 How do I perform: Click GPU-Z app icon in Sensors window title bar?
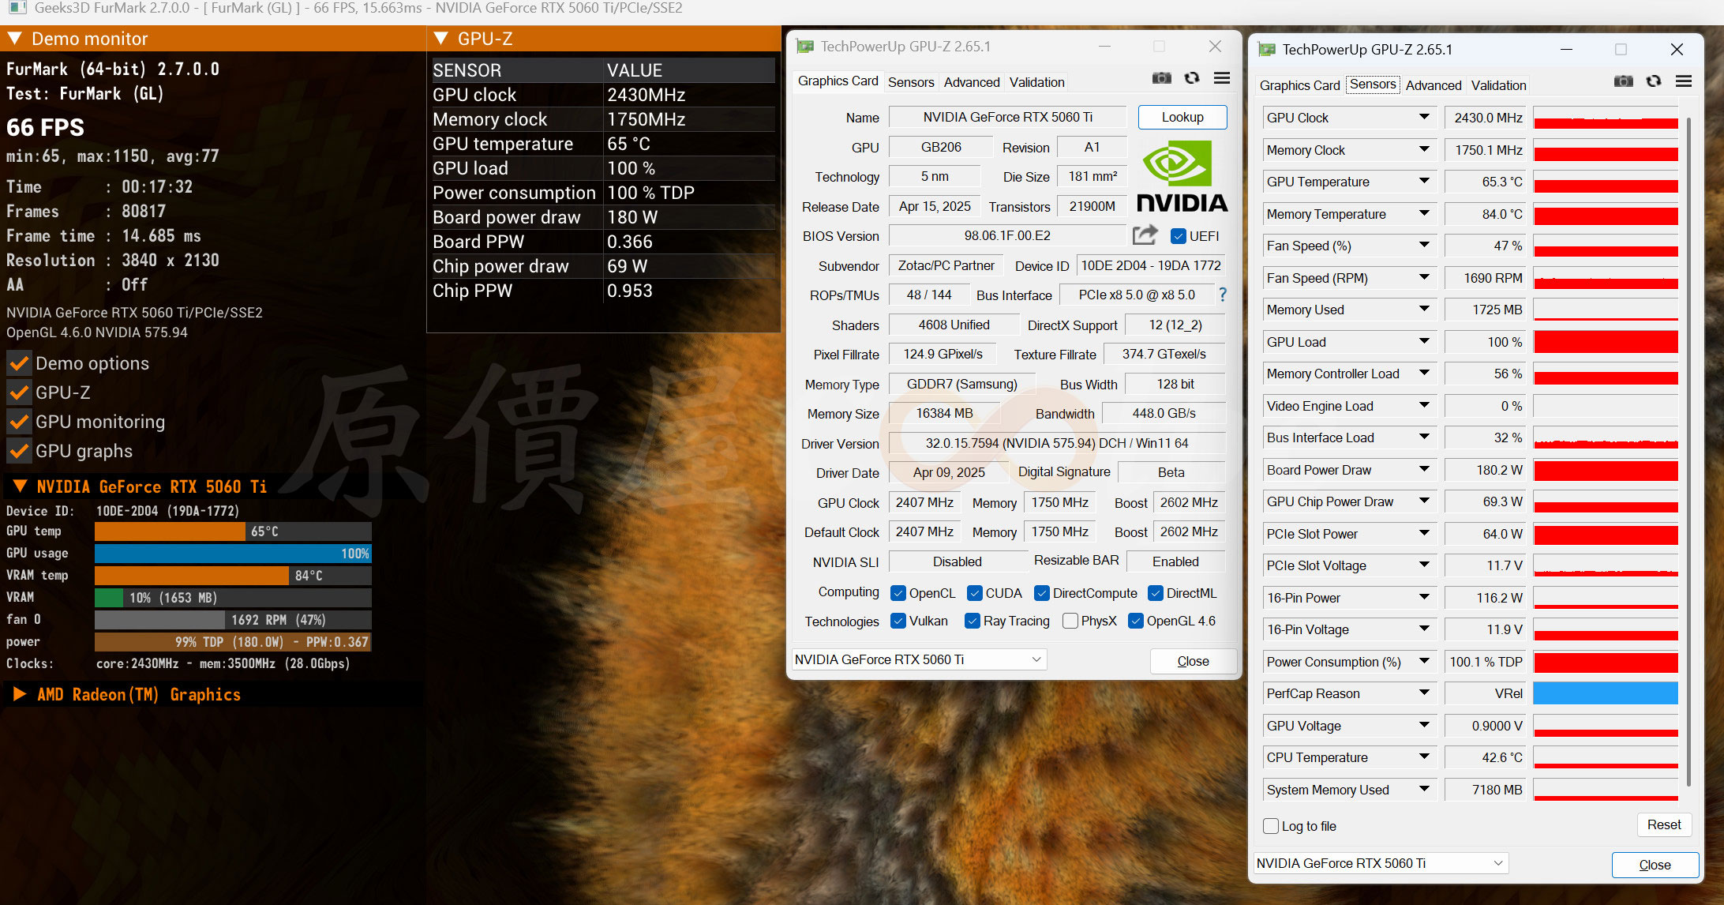(x=1266, y=50)
